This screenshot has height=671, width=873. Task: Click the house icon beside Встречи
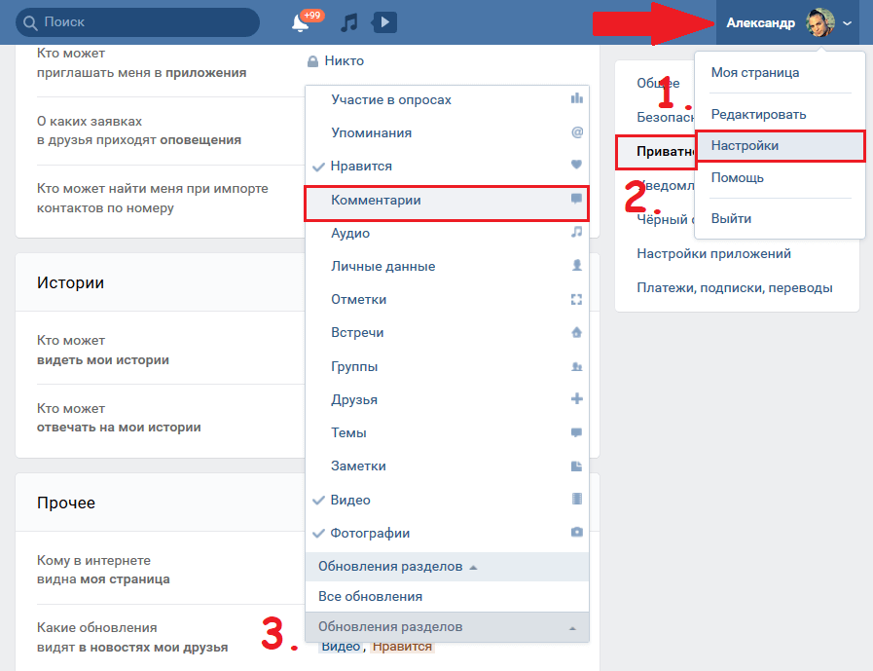click(x=577, y=332)
